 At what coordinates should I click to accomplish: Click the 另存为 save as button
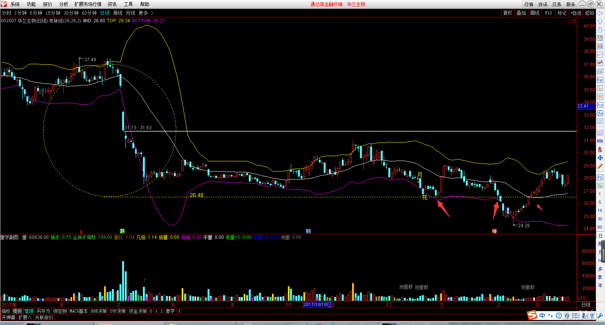pyautogui.click(x=43, y=311)
